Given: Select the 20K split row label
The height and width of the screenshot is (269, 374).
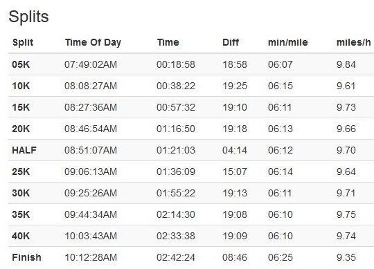Looking at the screenshot, I should click(21, 129).
